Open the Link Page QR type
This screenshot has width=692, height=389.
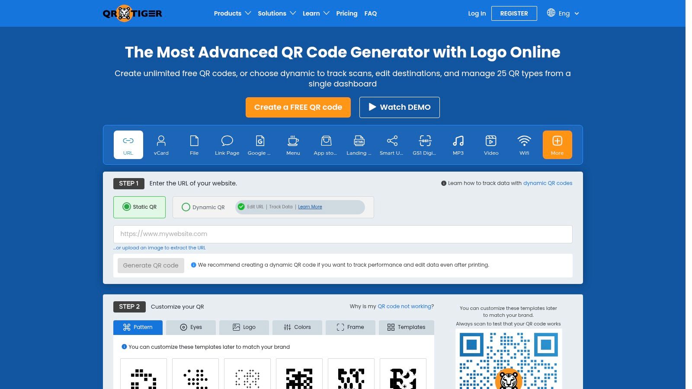click(227, 144)
